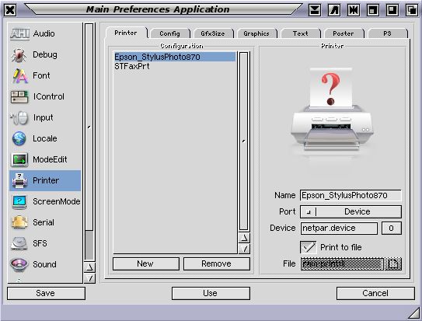The height and width of the screenshot is (321, 422).
Task: Switch to the Printer tab
Action: pos(126,33)
